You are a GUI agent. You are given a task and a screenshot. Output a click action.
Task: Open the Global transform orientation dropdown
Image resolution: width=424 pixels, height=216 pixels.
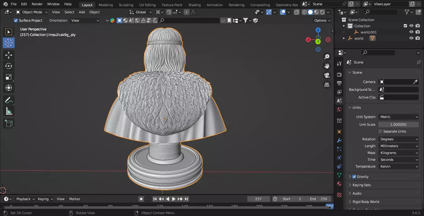click(141, 12)
